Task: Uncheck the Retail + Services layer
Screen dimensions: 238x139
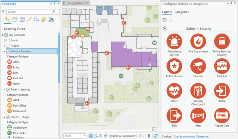Action: (x=8, y=90)
